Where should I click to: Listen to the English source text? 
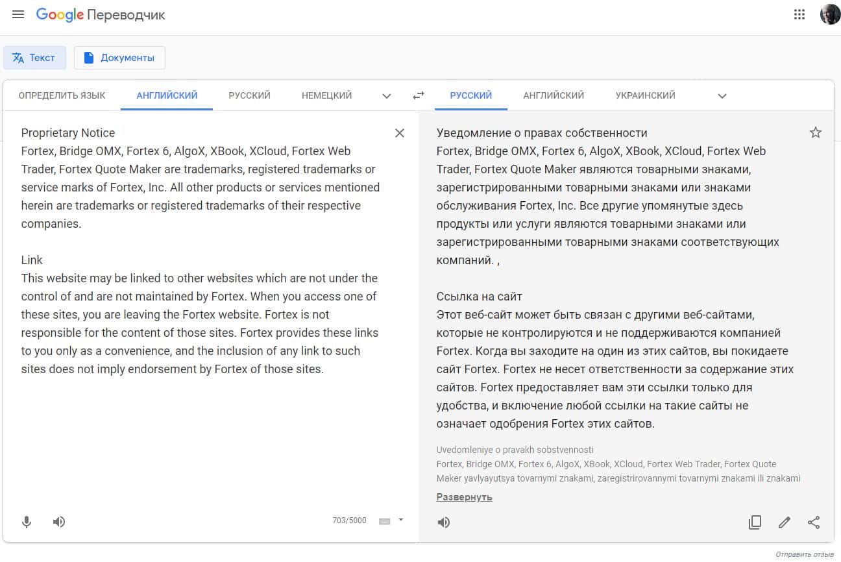pos(59,522)
